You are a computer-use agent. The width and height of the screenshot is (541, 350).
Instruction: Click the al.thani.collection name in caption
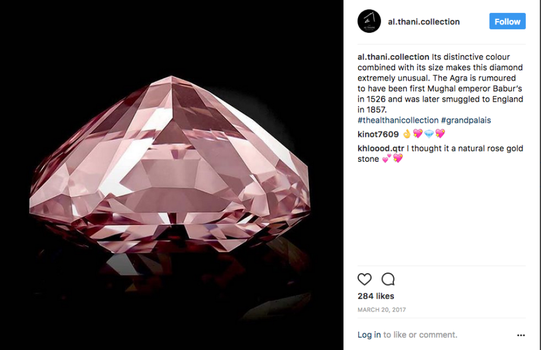pos(393,57)
